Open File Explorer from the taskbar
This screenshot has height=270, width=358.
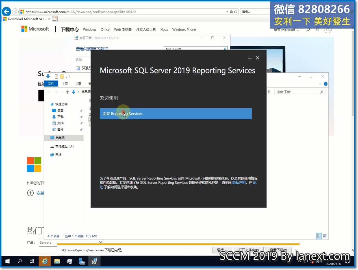[x=57, y=261]
